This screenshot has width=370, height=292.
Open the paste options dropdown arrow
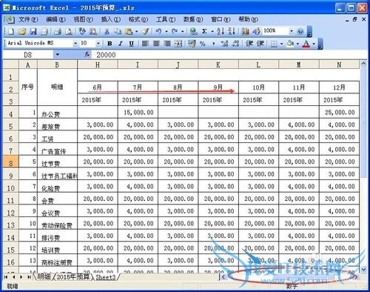pyautogui.click(x=136, y=31)
